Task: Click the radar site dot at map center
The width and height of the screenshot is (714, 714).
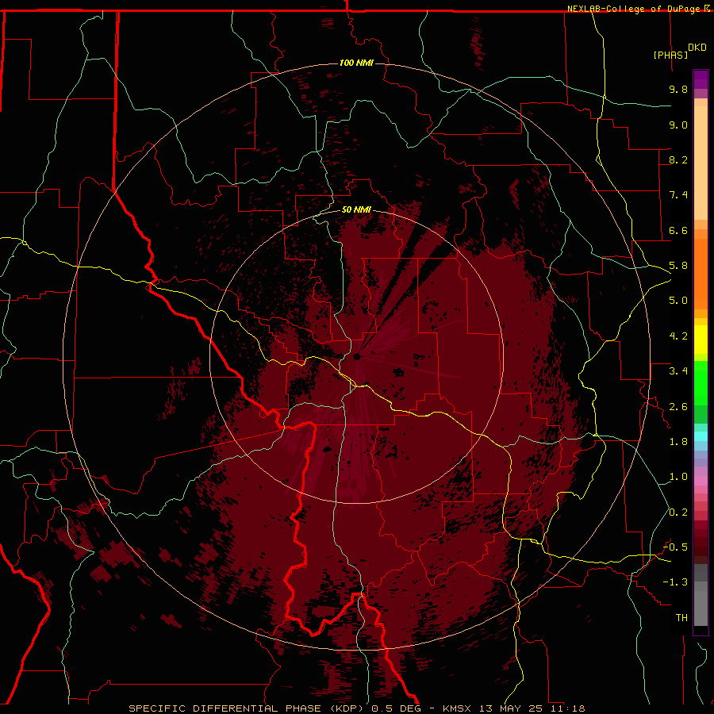Action: (x=356, y=356)
